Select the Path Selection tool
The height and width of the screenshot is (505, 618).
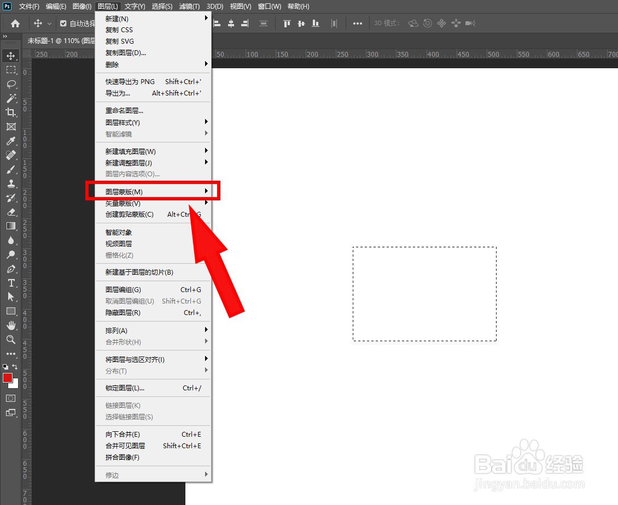[10, 297]
